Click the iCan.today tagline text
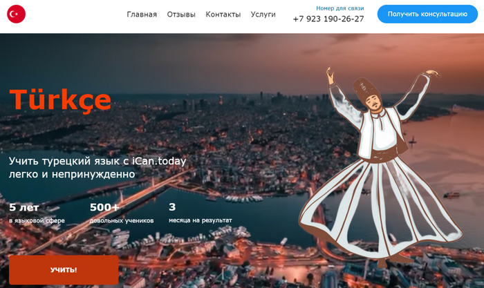484x288 pixels. [x=97, y=167]
